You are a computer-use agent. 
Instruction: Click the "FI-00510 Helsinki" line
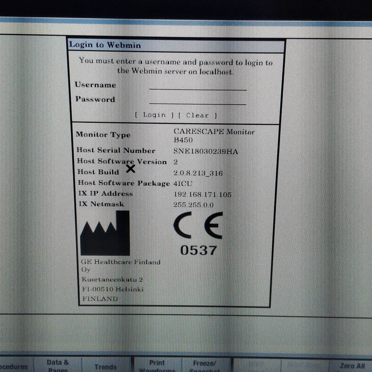pyautogui.click(x=113, y=289)
